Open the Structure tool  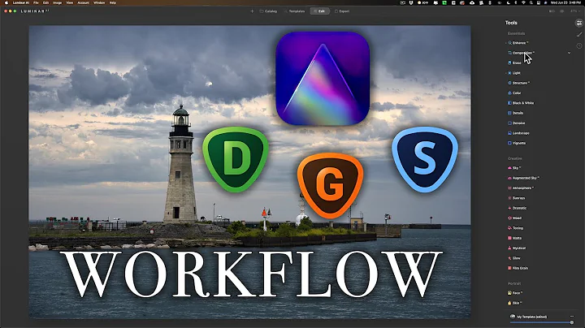tap(518, 83)
